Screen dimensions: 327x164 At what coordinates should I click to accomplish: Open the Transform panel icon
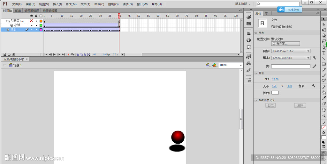coord(248,47)
